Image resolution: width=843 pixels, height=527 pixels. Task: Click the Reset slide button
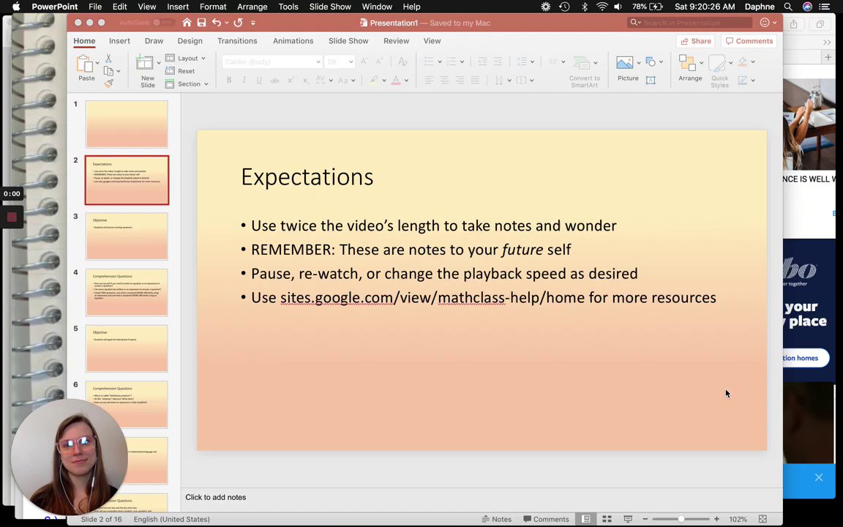180,71
